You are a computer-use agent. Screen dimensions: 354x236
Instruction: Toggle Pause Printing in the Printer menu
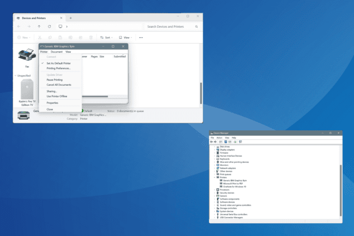point(55,80)
